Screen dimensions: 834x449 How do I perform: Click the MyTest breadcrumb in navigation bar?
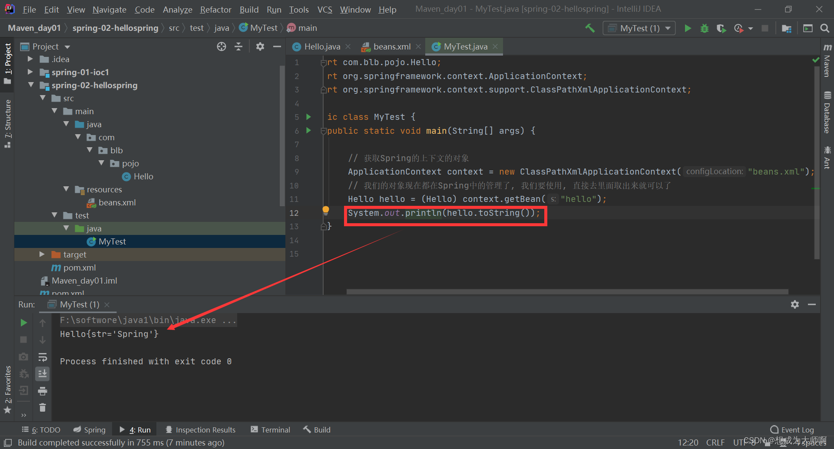pyautogui.click(x=258, y=28)
